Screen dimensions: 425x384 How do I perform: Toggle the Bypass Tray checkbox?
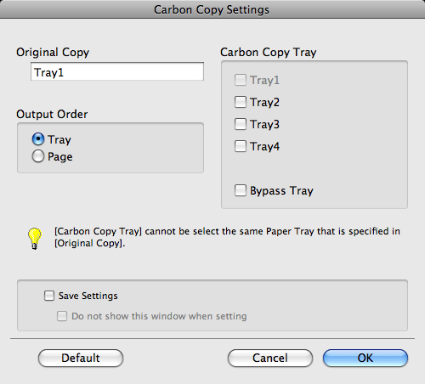tap(241, 190)
